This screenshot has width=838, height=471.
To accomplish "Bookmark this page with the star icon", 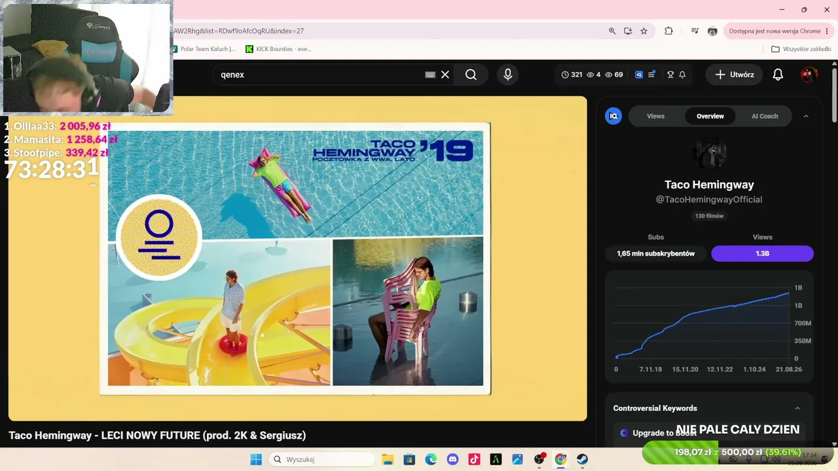I will point(644,31).
